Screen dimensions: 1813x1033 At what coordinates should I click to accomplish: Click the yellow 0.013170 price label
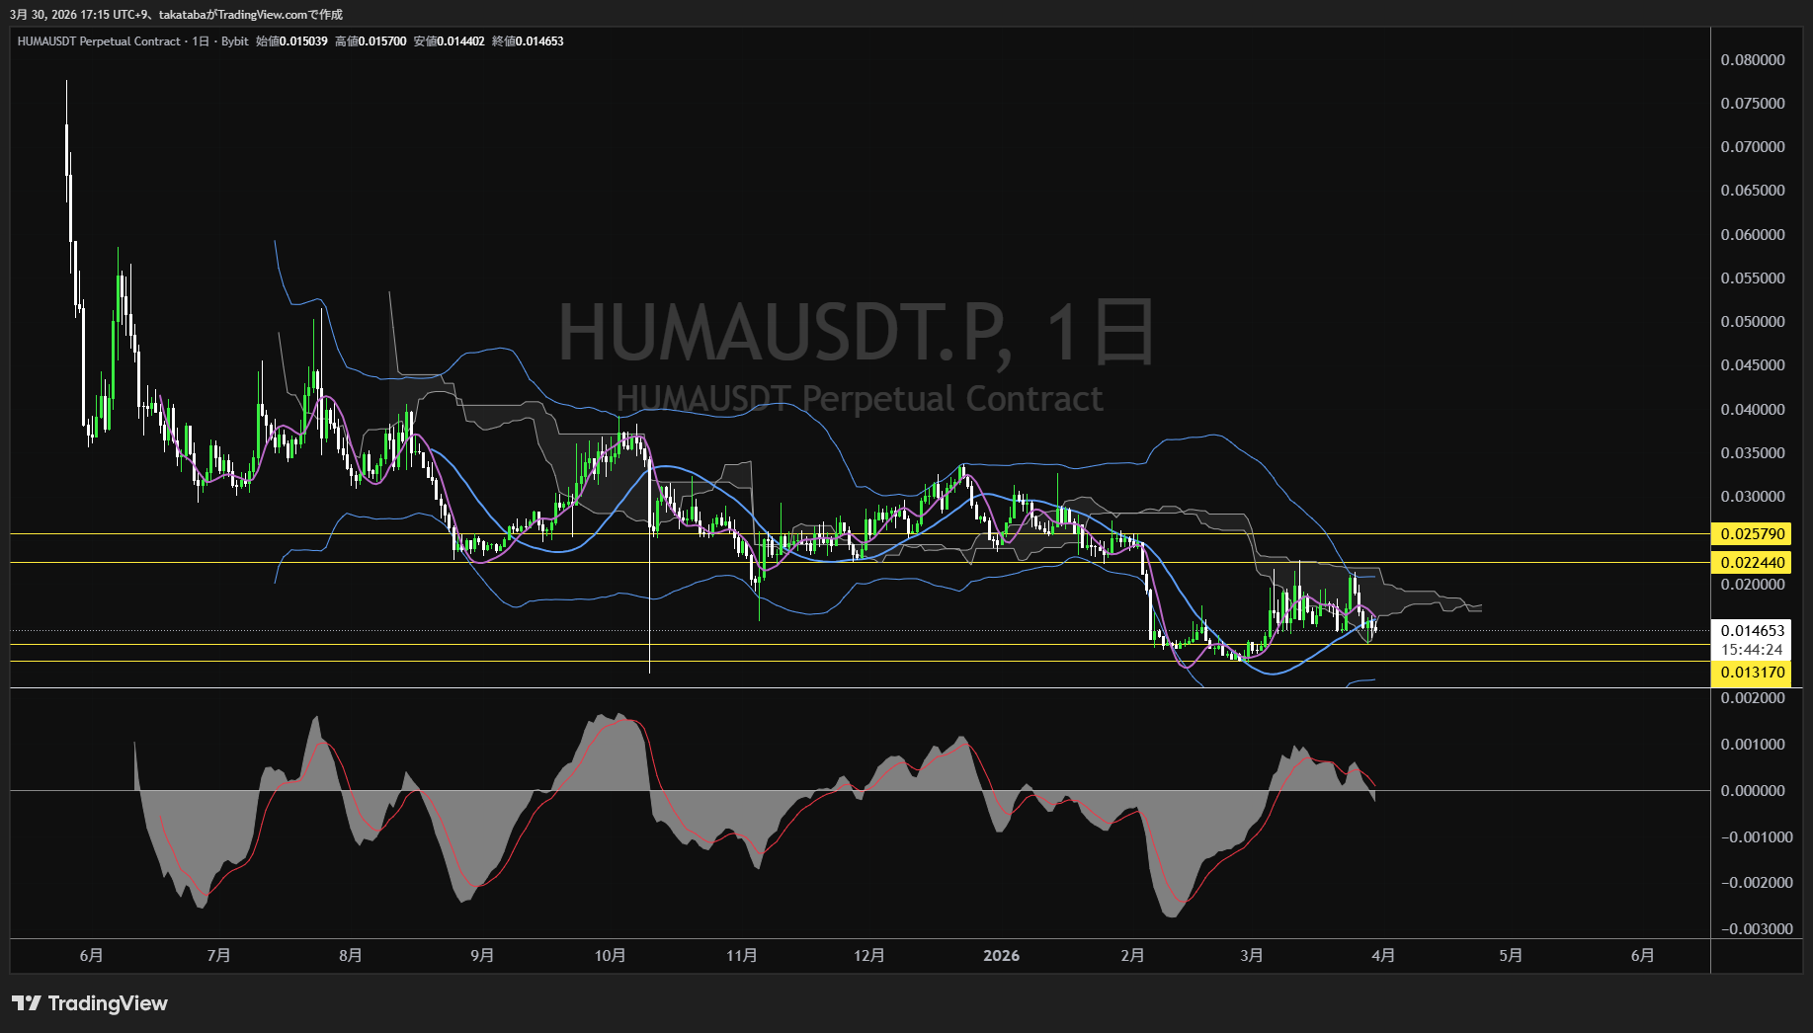[x=1753, y=673]
